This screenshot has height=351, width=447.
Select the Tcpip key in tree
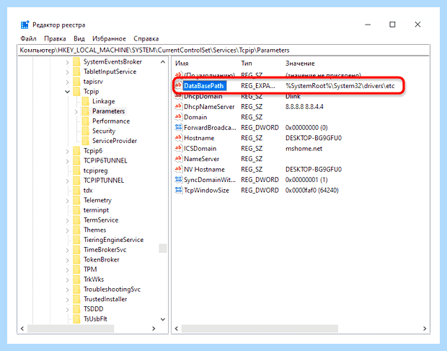[92, 92]
